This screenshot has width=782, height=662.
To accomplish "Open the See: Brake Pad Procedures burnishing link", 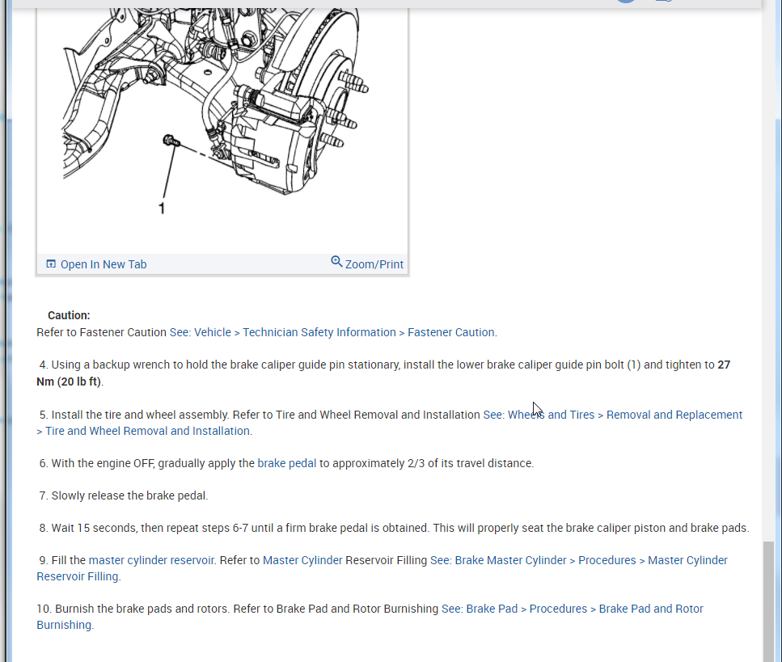I will pyautogui.click(x=572, y=609).
